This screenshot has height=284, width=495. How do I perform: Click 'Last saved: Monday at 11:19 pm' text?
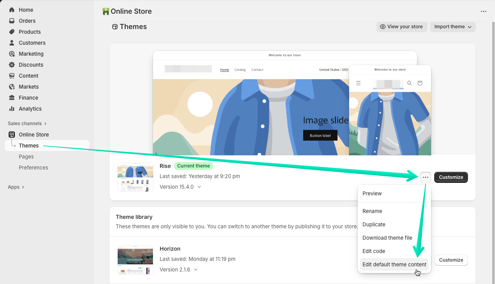click(197, 259)
